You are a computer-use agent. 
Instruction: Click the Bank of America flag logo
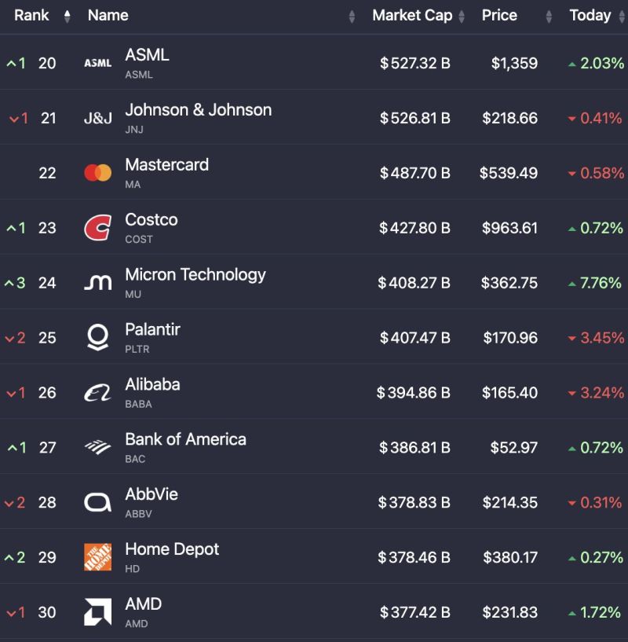97,447
